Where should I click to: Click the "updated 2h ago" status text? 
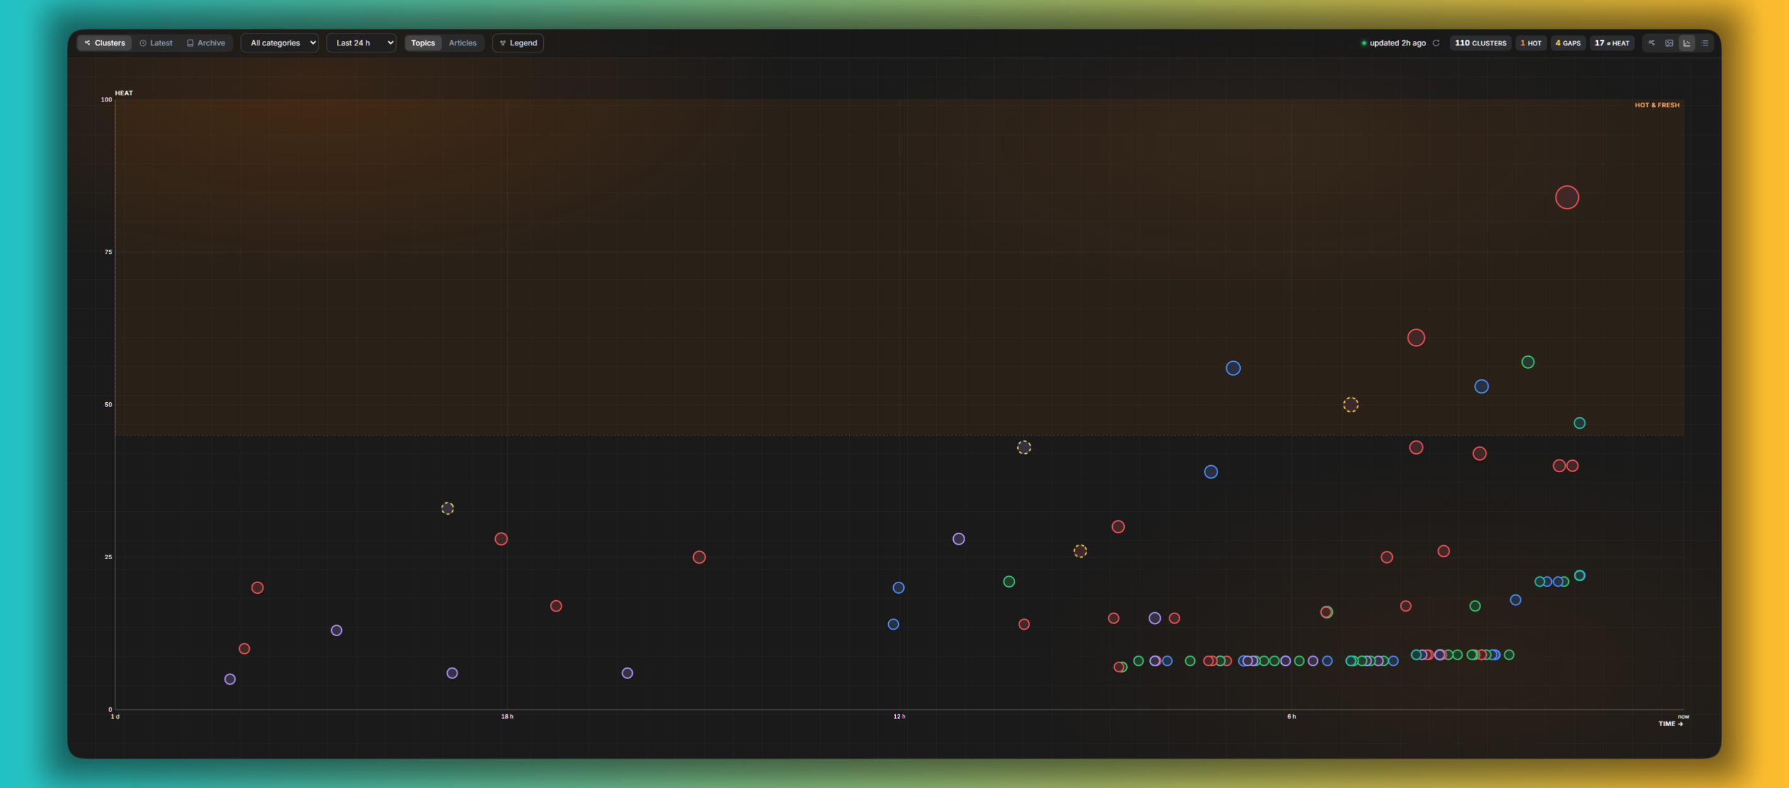coord(1397,43)
